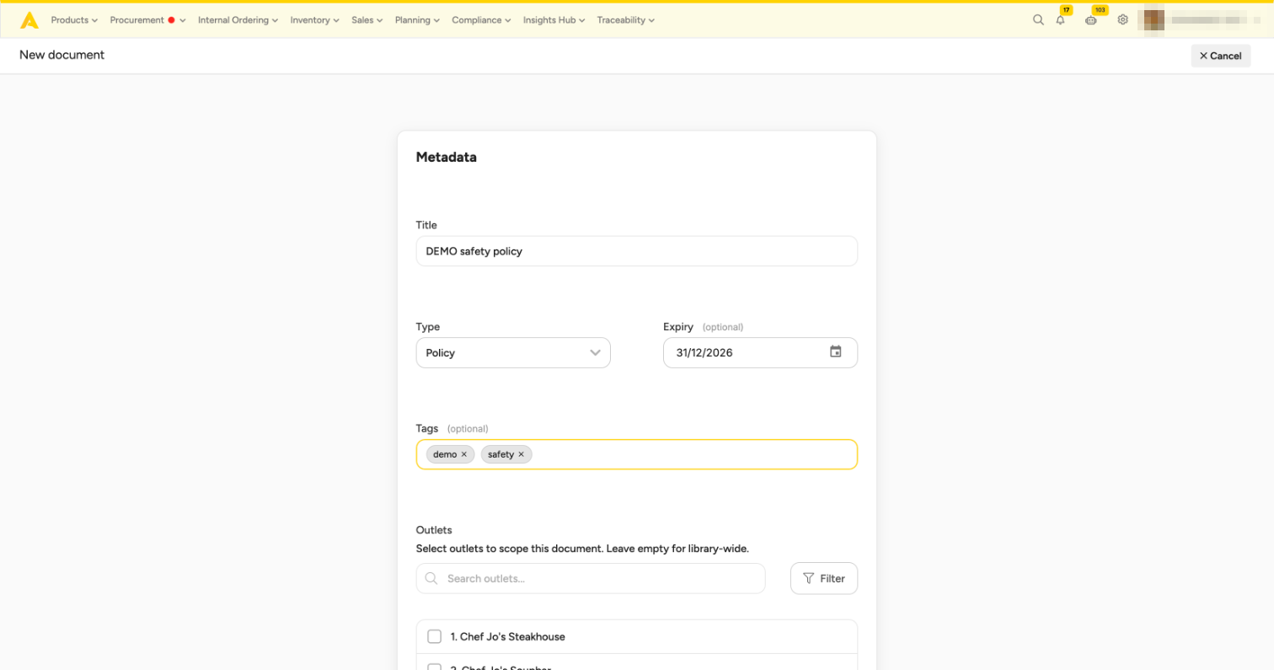Open the Expiry calendar picker icon
1274x670 pixels.
click(x=836, y=352)
